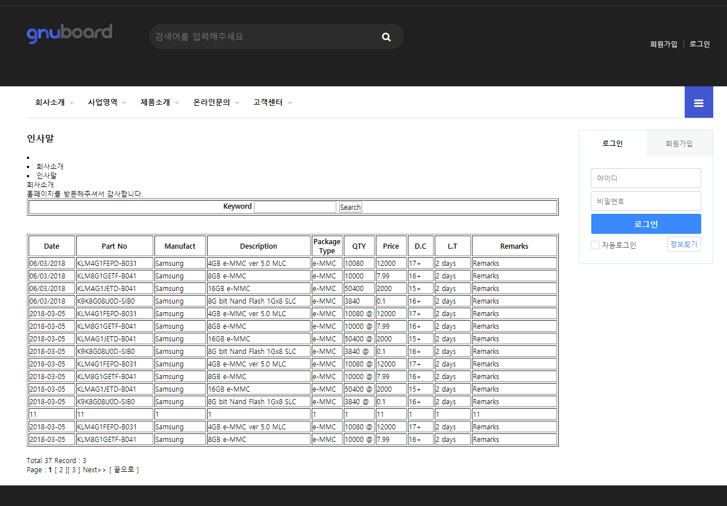
Task: Select the 로그인 tab in sidebar panel
Action: tap(612, 144)
